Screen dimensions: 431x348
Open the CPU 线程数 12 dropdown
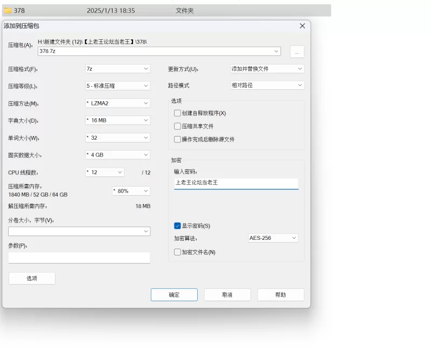click(105, 172)
